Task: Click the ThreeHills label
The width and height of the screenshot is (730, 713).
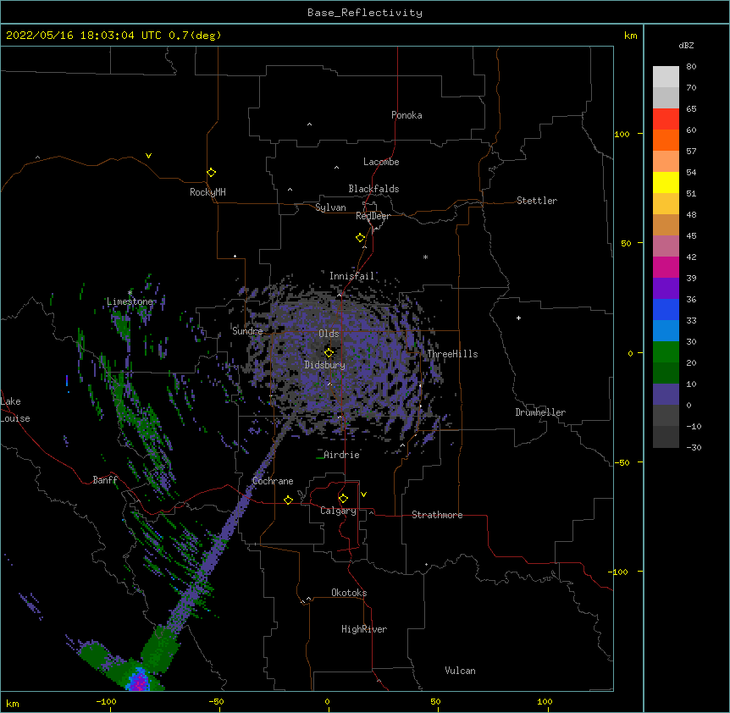Action: tap(452, 354)
